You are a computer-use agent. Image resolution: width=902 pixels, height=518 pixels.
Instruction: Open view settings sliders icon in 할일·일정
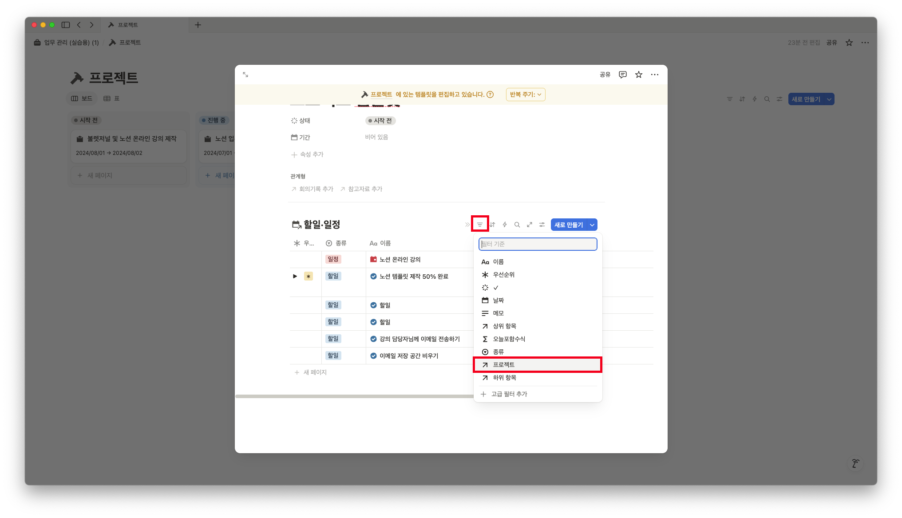(x=542, y=225)
